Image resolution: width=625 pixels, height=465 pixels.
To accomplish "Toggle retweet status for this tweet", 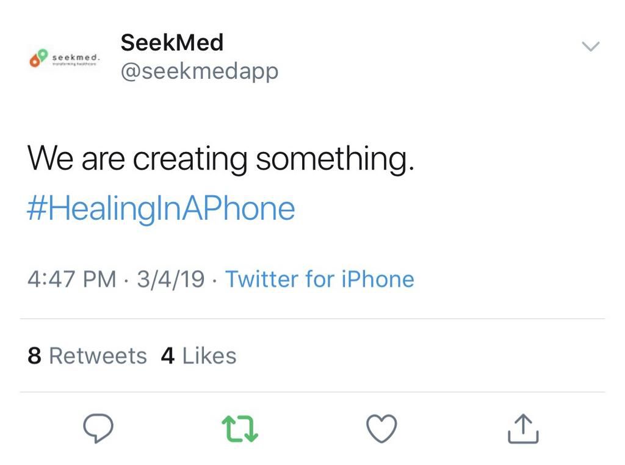I will (x=239, y=429).
